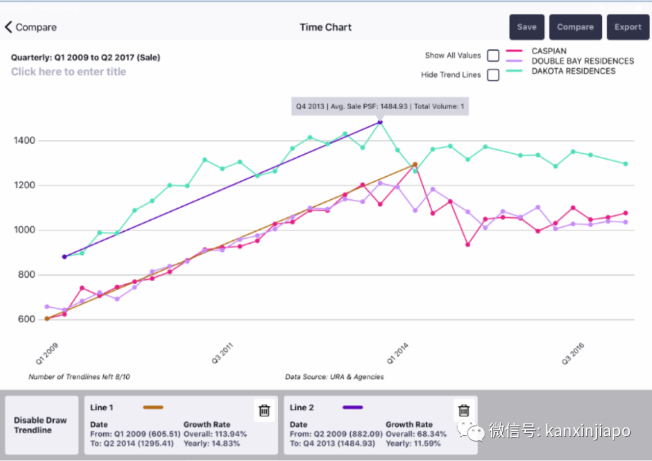The height and width of the screenshot is (461, 652).
Task: Select DOUBLE BAY RESIDENCES legend entry
Action: coord(583,61)
